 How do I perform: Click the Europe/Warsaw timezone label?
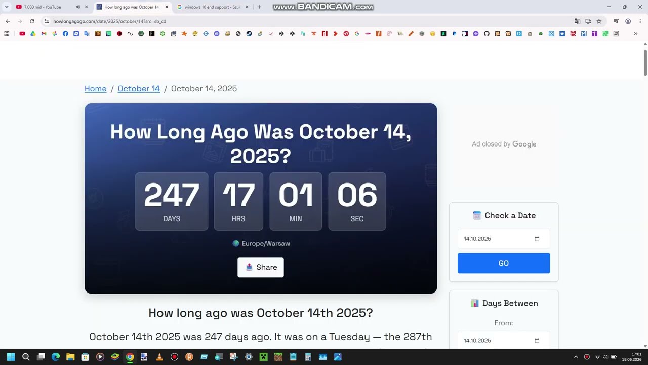point(261,244)
